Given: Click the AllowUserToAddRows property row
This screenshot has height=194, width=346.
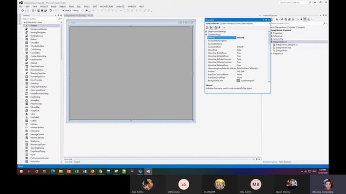Looking at the screenshot, I should tap(237, 53).
